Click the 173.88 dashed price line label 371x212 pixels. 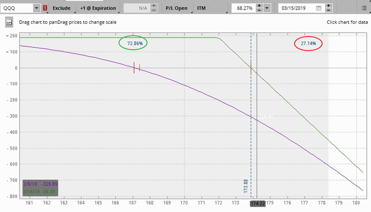pyautogui.click(x=246, y=186)
